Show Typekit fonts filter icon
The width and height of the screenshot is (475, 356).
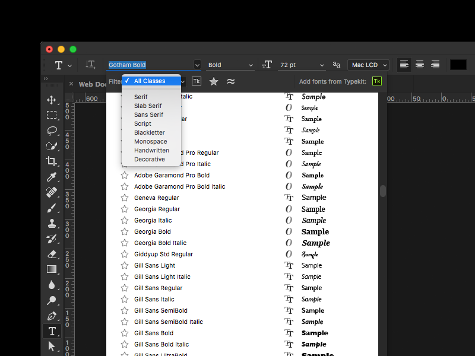pyautogui.click(x=197, y=81)
